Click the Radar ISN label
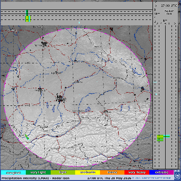 pyautogui.click(x=169, y=12)
